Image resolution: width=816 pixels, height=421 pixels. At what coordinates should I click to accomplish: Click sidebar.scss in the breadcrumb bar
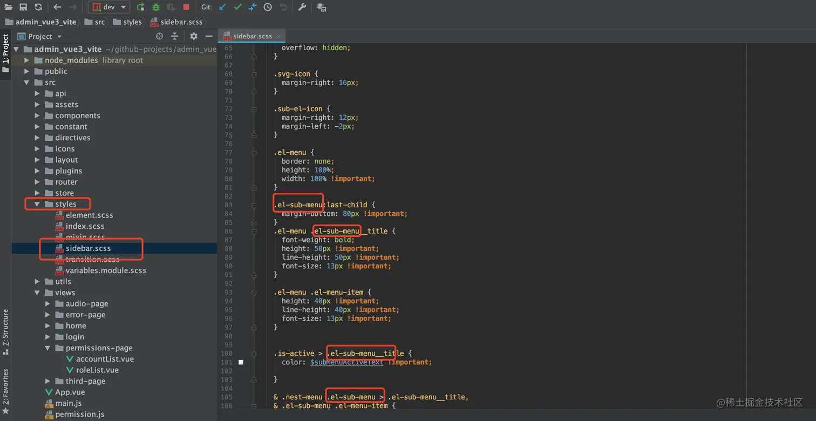pos(176,22)
